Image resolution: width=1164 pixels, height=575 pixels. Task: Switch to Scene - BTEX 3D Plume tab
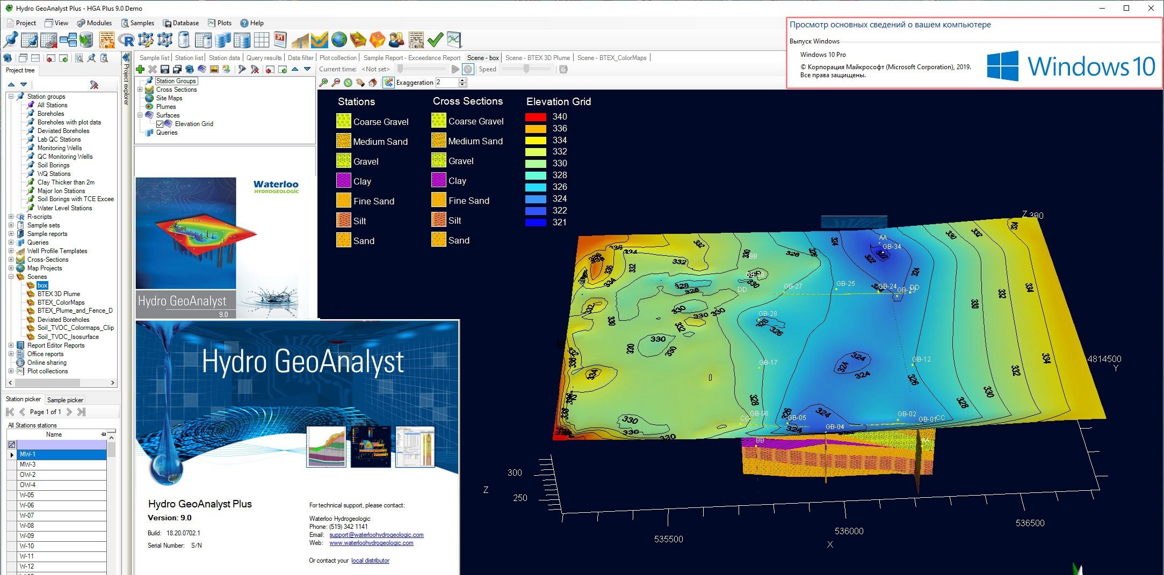538,58
